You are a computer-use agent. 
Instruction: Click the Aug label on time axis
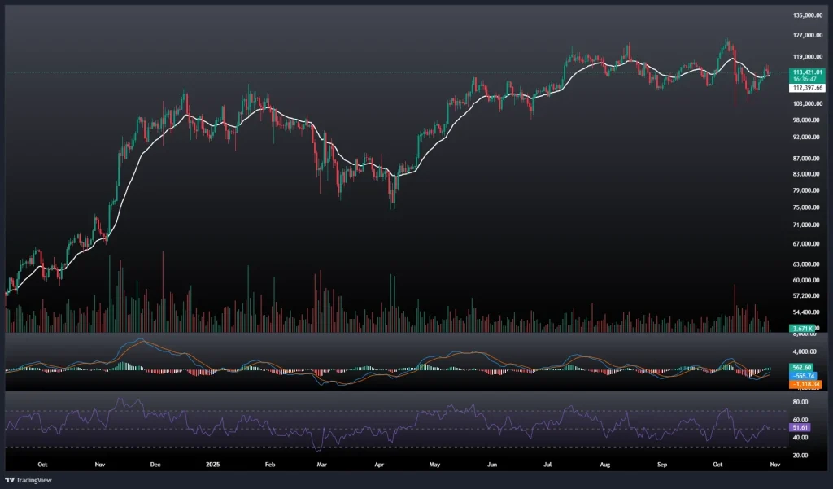coord(604,465)
